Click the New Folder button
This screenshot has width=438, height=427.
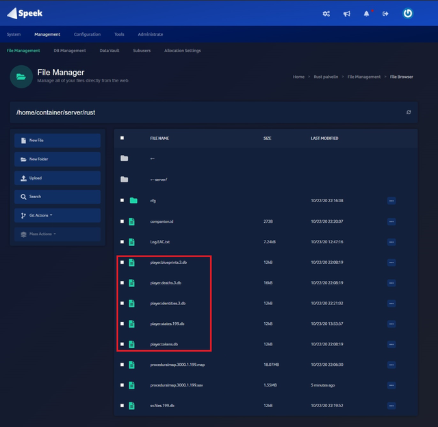pos(57,159)
